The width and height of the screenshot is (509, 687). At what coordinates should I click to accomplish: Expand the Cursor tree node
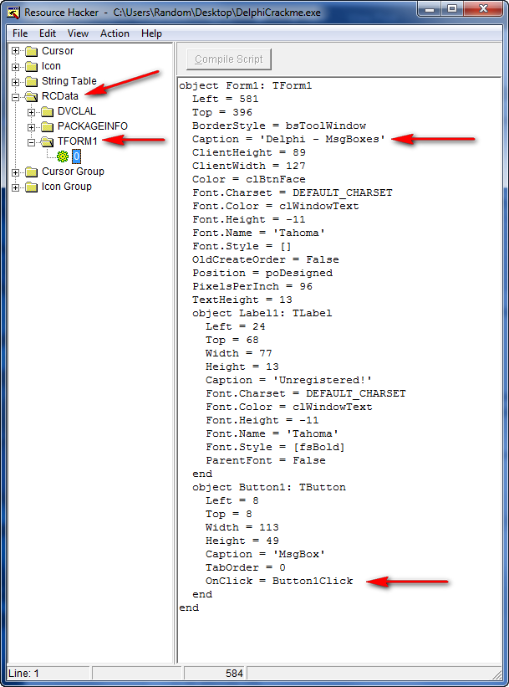tap(16, 51)
